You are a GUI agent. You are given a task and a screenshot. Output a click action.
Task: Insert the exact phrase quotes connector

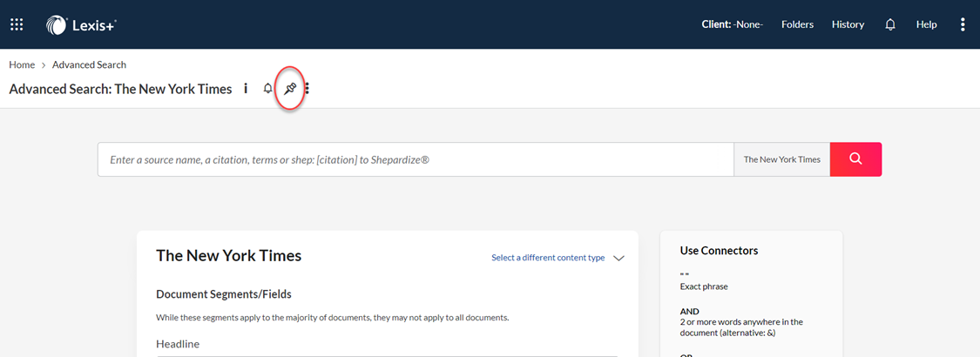pyautogui.click(x=683, y=276)
